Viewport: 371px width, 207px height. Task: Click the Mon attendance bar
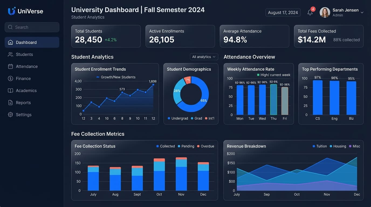pos(240,100)
